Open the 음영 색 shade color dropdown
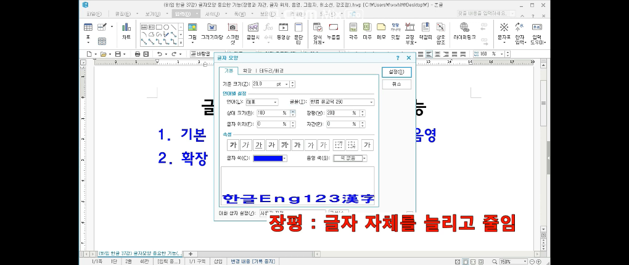Image resolution: width=629 pixels, height=265 pixels. (364, 158)
